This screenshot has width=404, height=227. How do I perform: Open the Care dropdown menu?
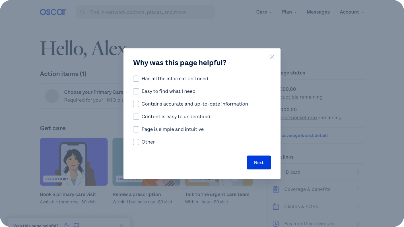(264, 12)
